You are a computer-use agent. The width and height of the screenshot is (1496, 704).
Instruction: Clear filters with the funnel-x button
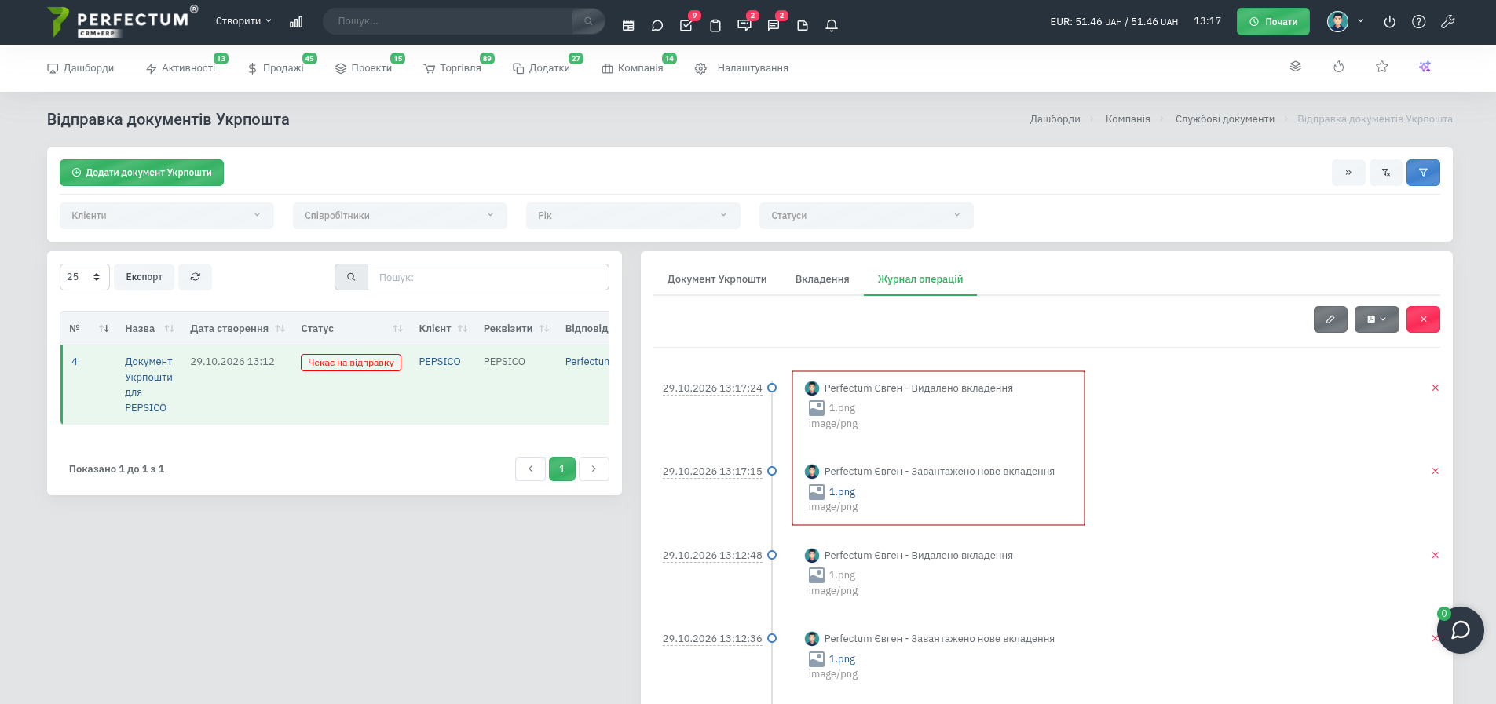(1386, 173)
